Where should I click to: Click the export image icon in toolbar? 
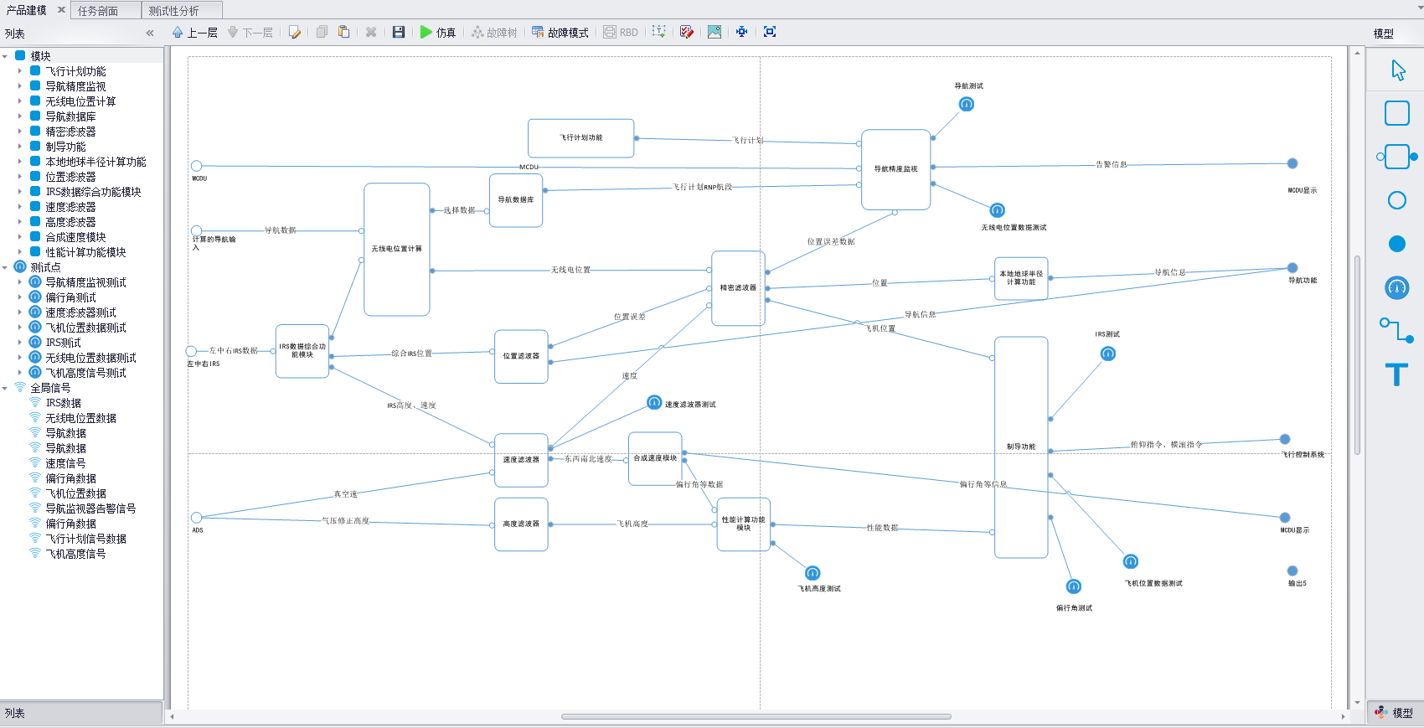[714, 32]
